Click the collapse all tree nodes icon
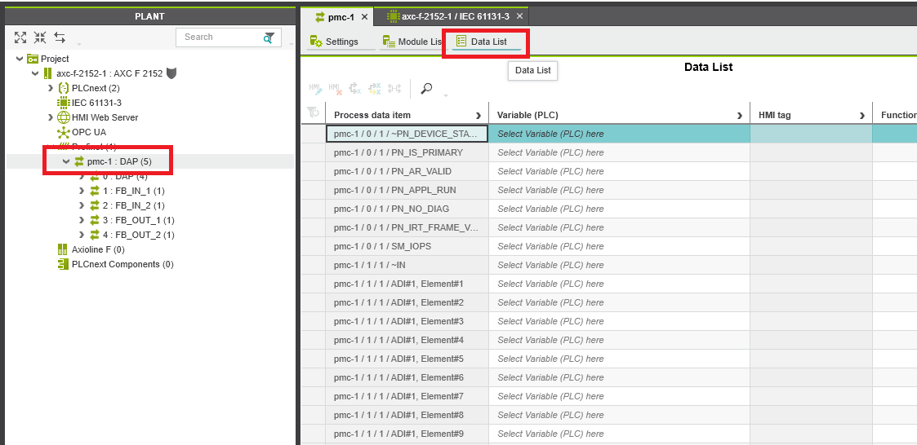This screenshot has height=445, width=917. pos(40,37)
